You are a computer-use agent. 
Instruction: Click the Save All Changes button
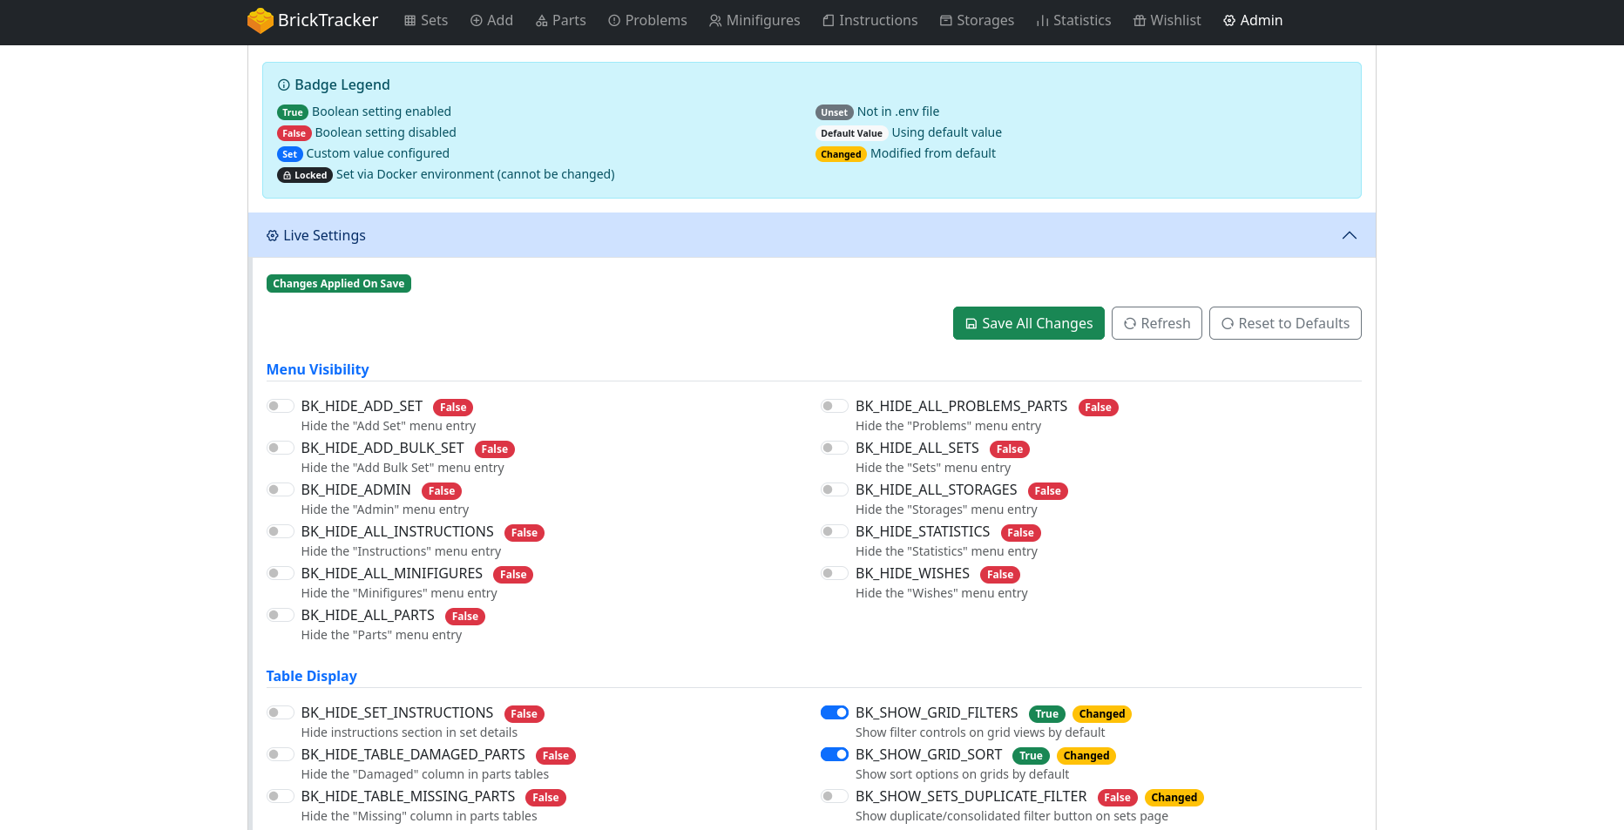point(1028,323)
